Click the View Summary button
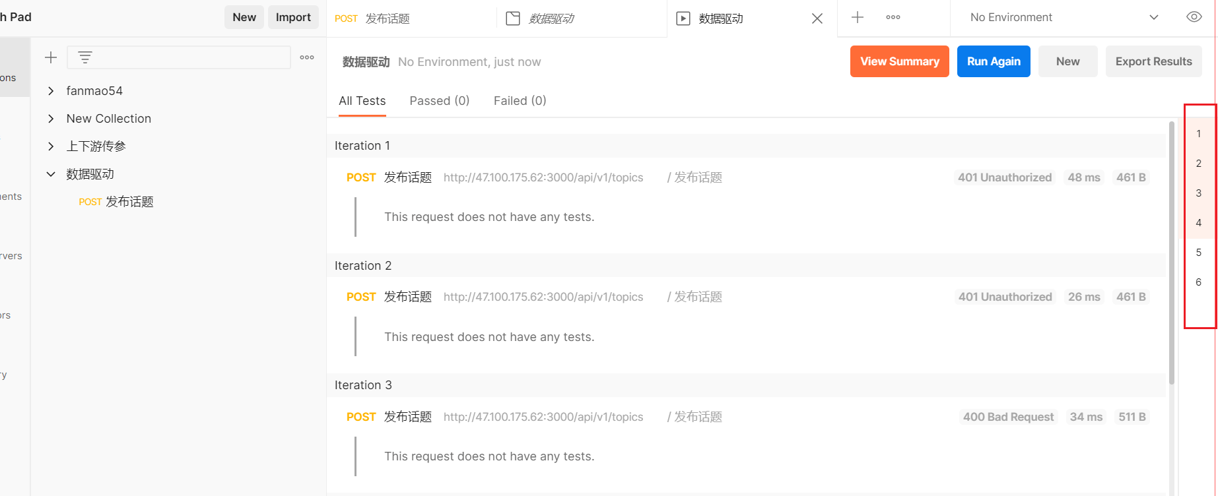 [x=900, y=61]
